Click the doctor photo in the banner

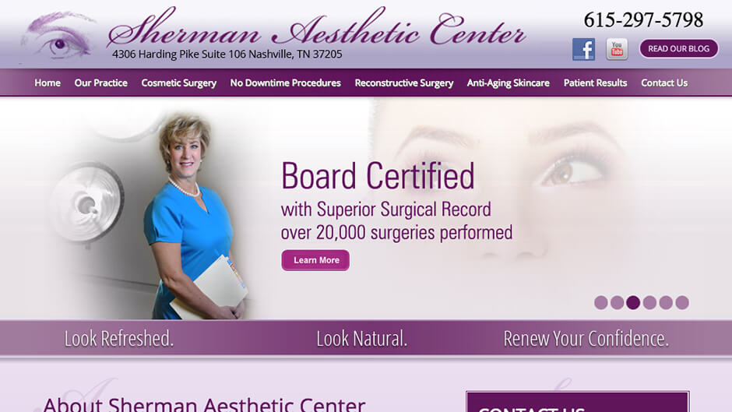(196, 217)
